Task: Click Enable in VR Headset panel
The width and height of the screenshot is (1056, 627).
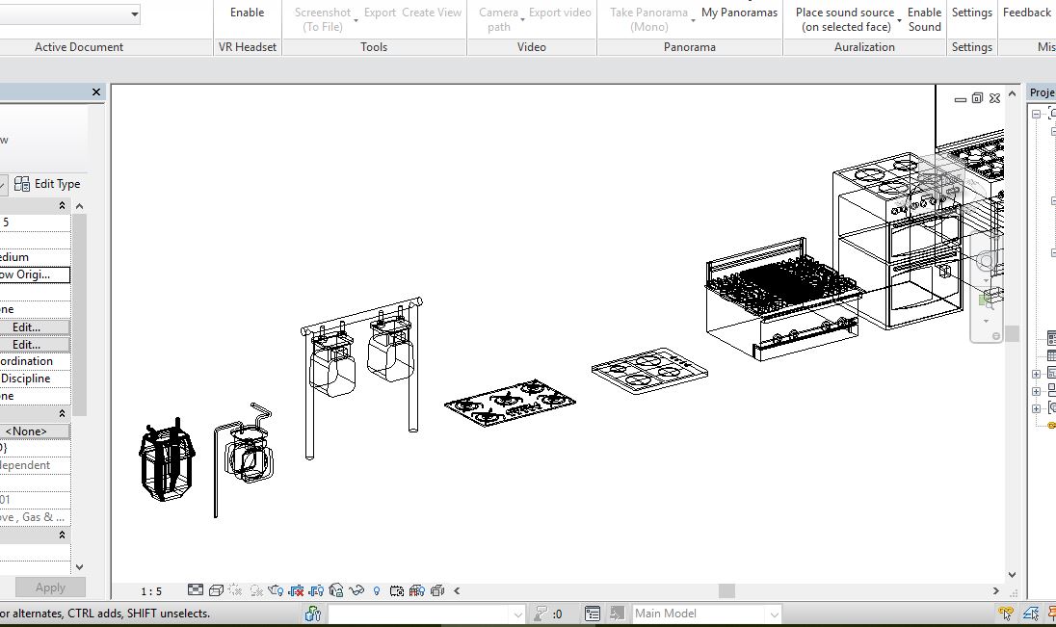Action: click(247, 13)
